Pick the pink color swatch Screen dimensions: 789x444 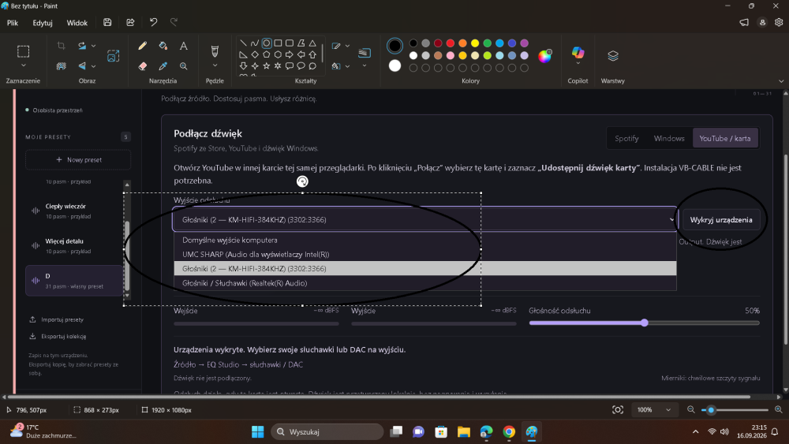coord(451,55)
